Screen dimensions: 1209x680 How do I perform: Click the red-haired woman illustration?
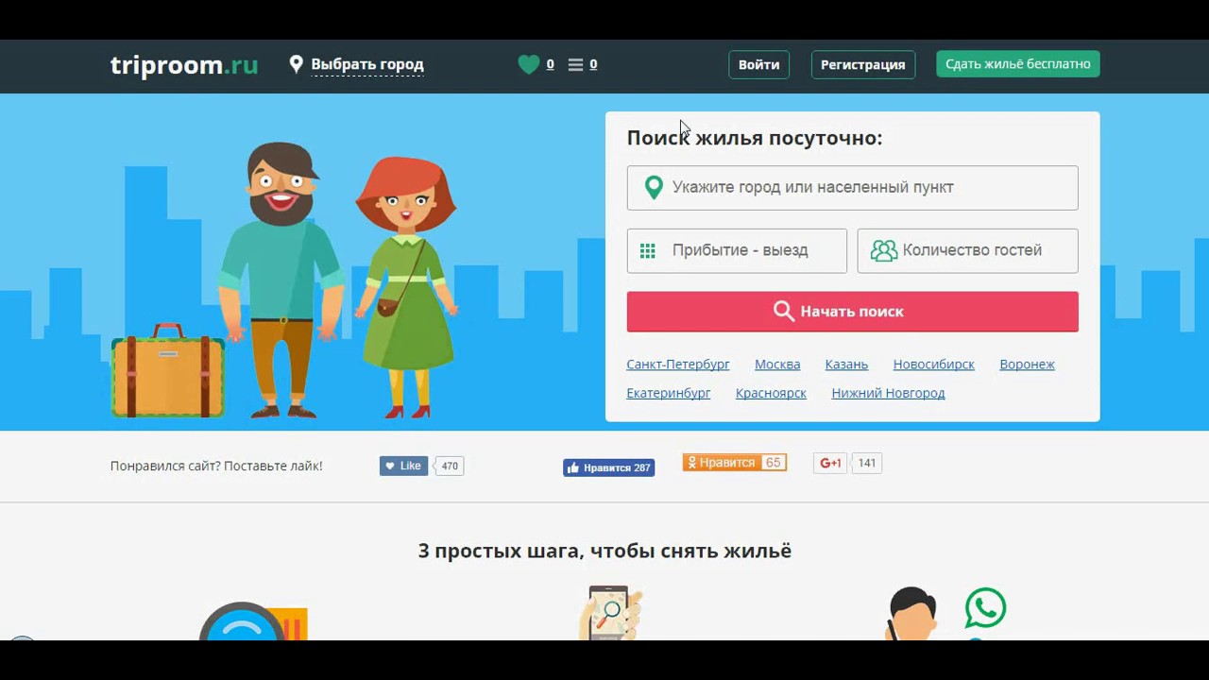(x=406, y=286)
